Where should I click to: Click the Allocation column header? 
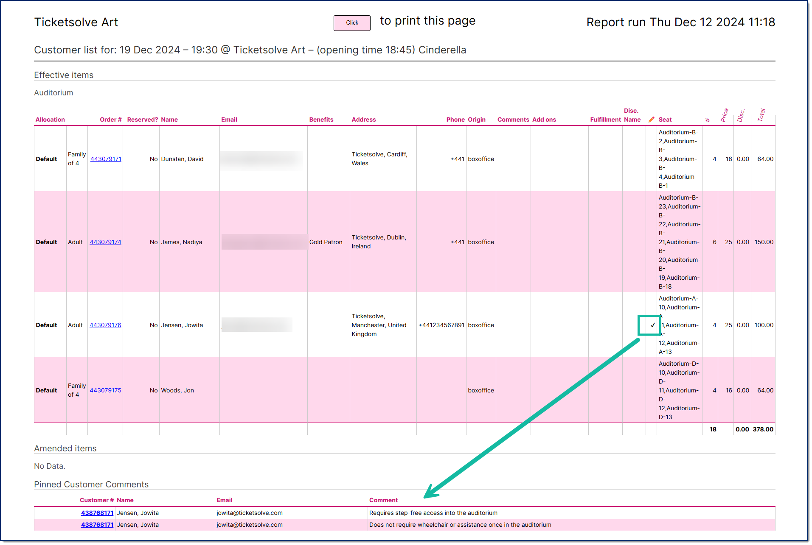pos(50,120)
